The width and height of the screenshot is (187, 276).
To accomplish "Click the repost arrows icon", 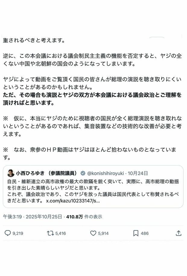I will click(x=51, y=233).
